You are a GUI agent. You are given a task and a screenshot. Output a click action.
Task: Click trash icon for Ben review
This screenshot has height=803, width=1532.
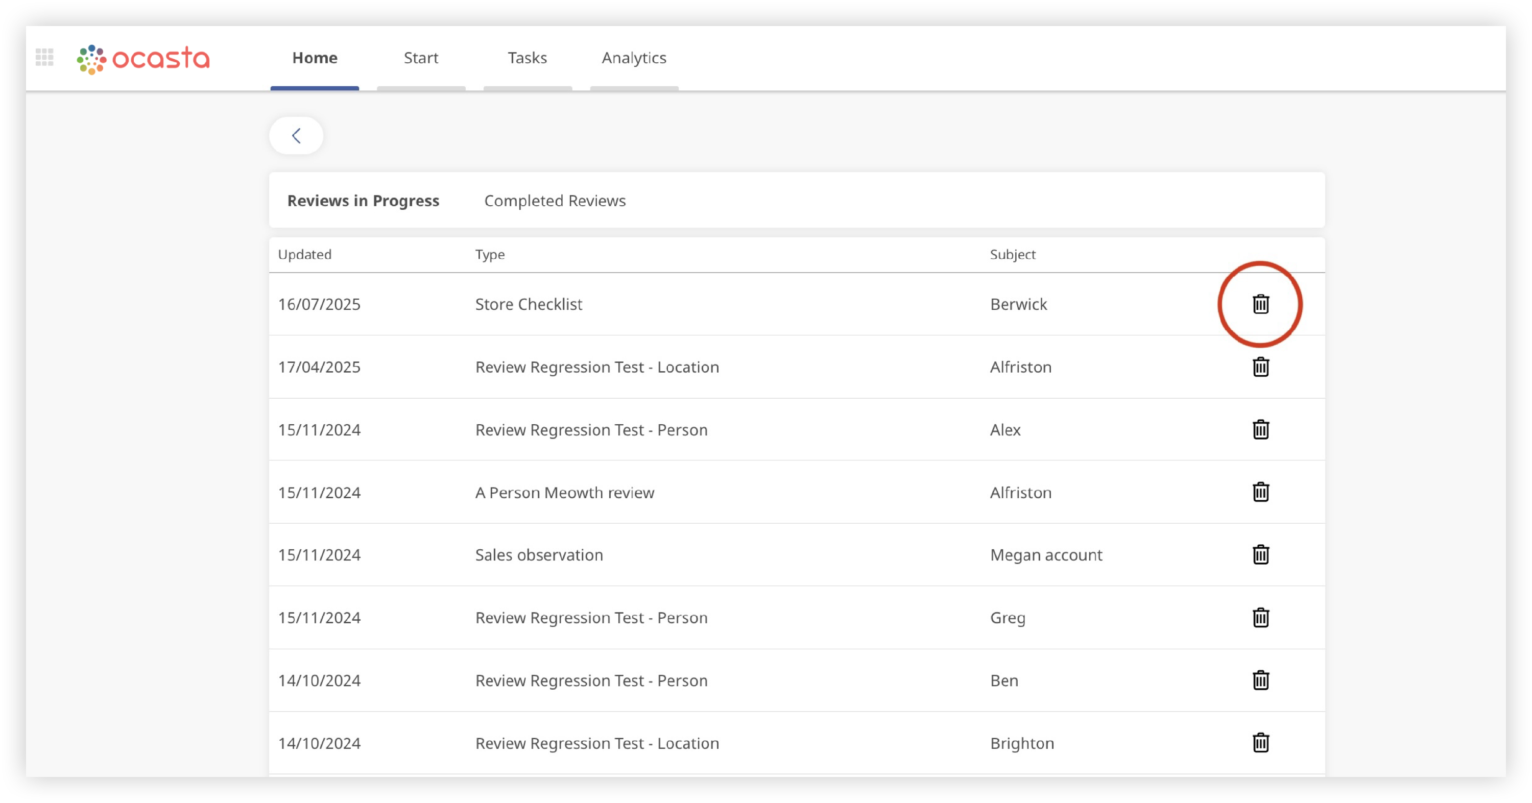coord(1260,680)
